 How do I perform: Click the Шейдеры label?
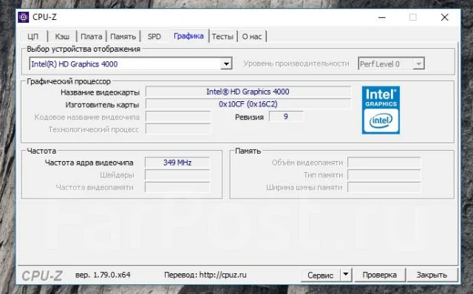[117, 175]
